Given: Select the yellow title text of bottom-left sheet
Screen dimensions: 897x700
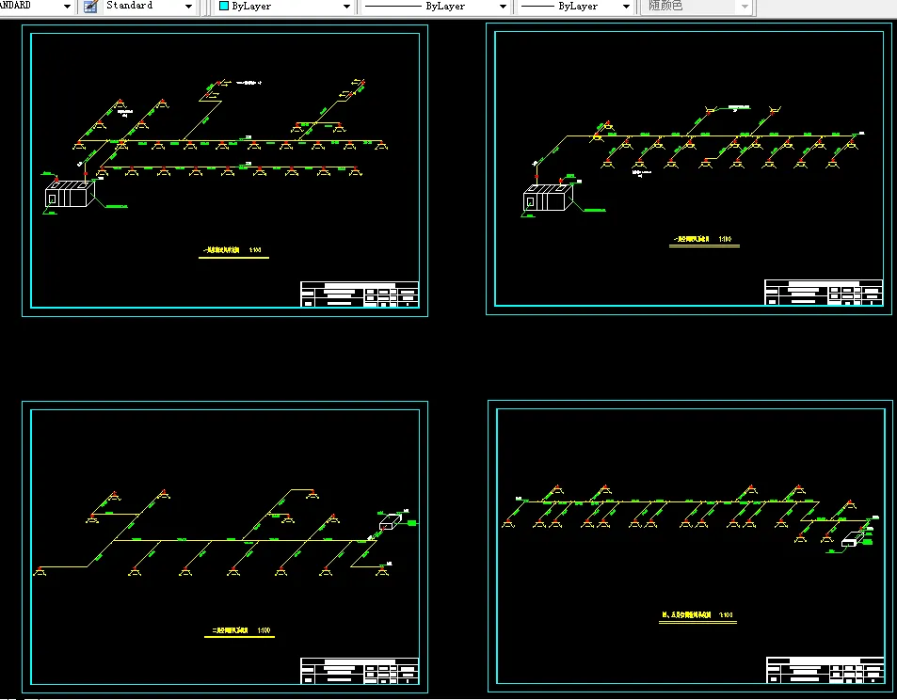Looking at the screenshot, I should tap(241, 630).
